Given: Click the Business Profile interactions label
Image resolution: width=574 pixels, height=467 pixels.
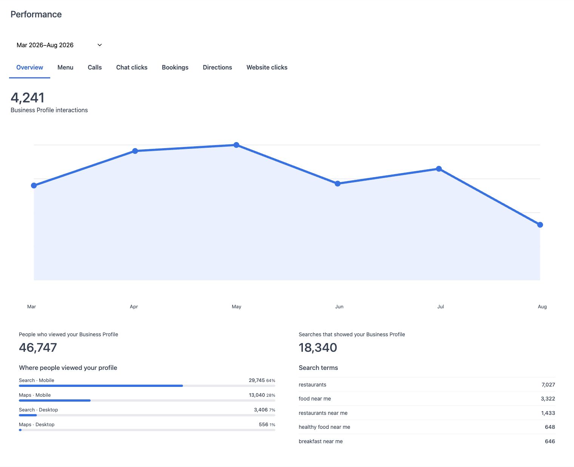Looking at the screenshot, I should pos(49,110).
